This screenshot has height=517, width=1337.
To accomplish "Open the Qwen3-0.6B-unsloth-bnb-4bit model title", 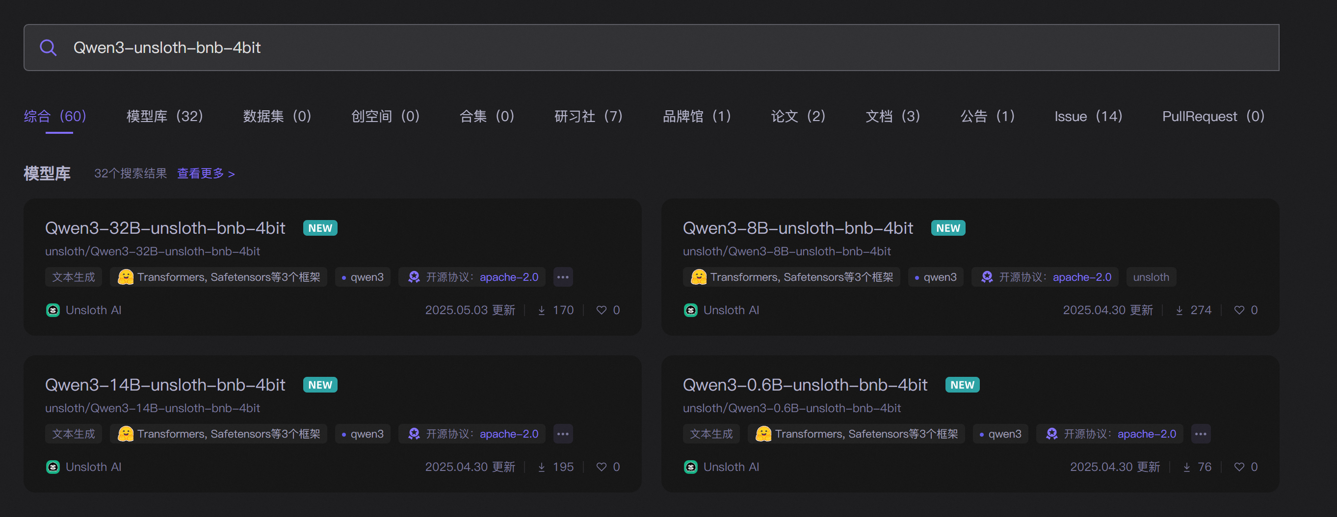I will click(805, 385).
